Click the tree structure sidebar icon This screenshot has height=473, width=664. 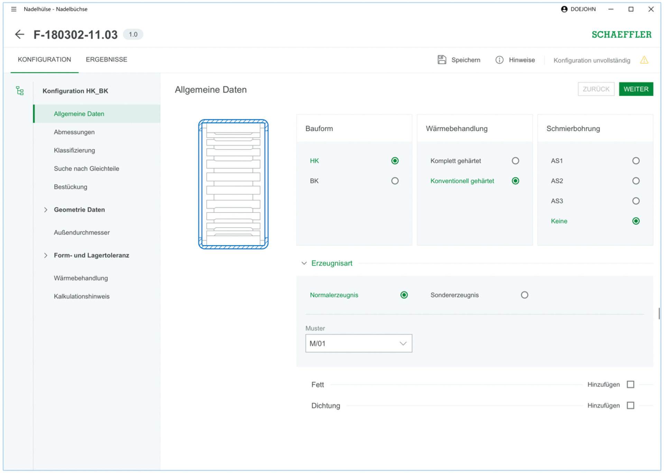point(20,91)
